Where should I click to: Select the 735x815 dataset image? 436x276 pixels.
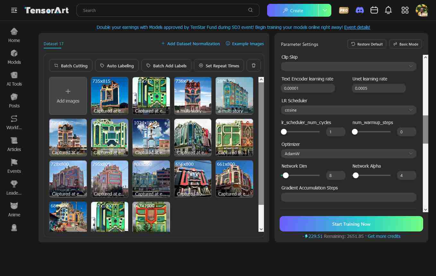click(x=109, y=96)
